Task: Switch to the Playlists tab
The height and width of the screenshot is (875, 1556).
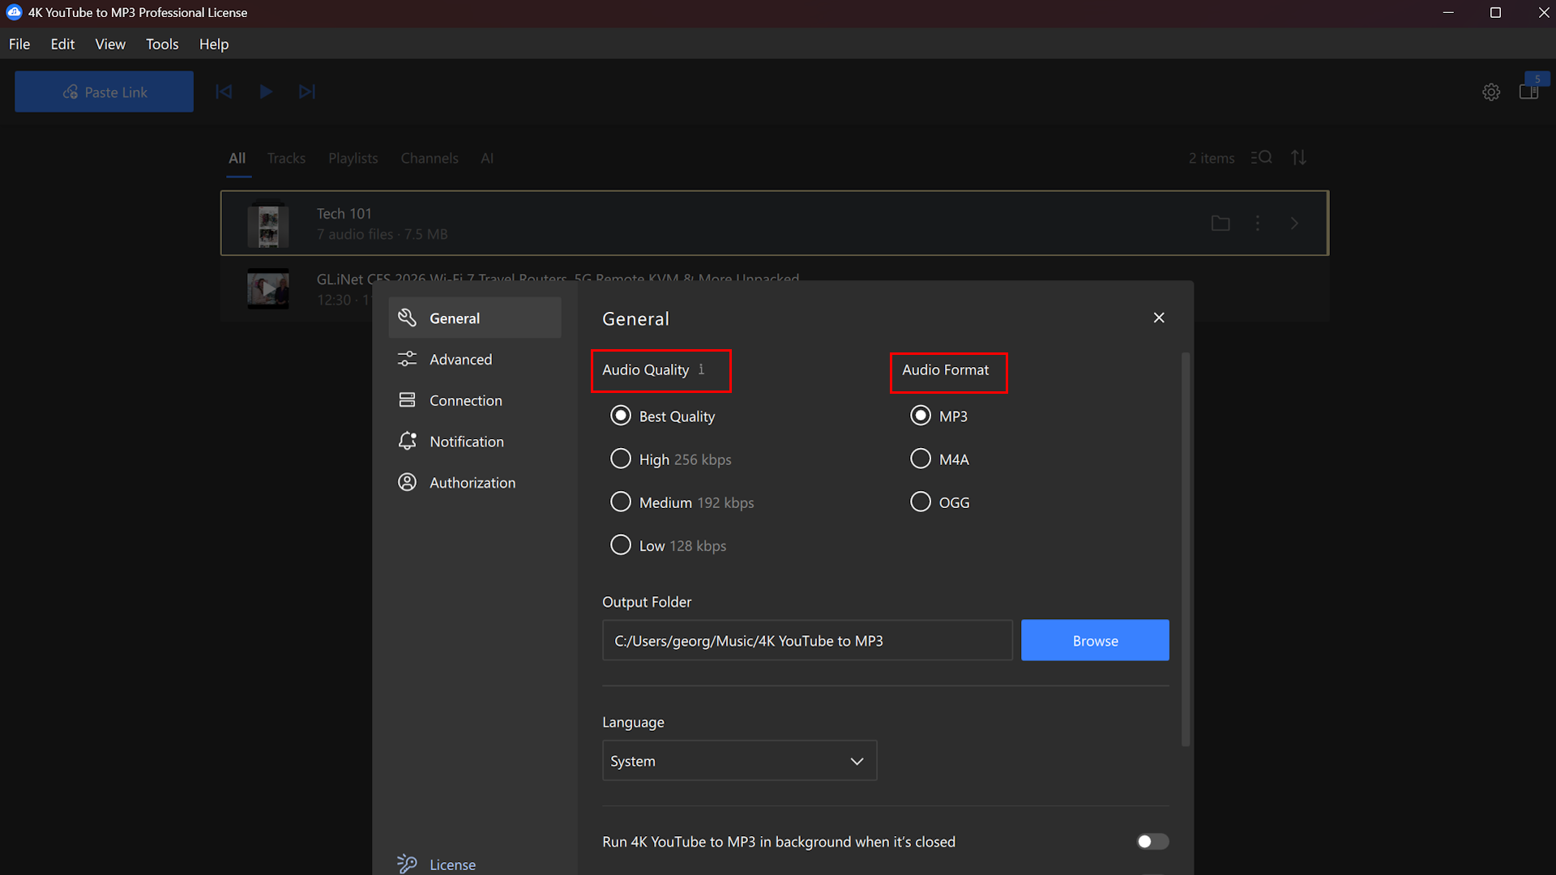Action: point(353,158)
